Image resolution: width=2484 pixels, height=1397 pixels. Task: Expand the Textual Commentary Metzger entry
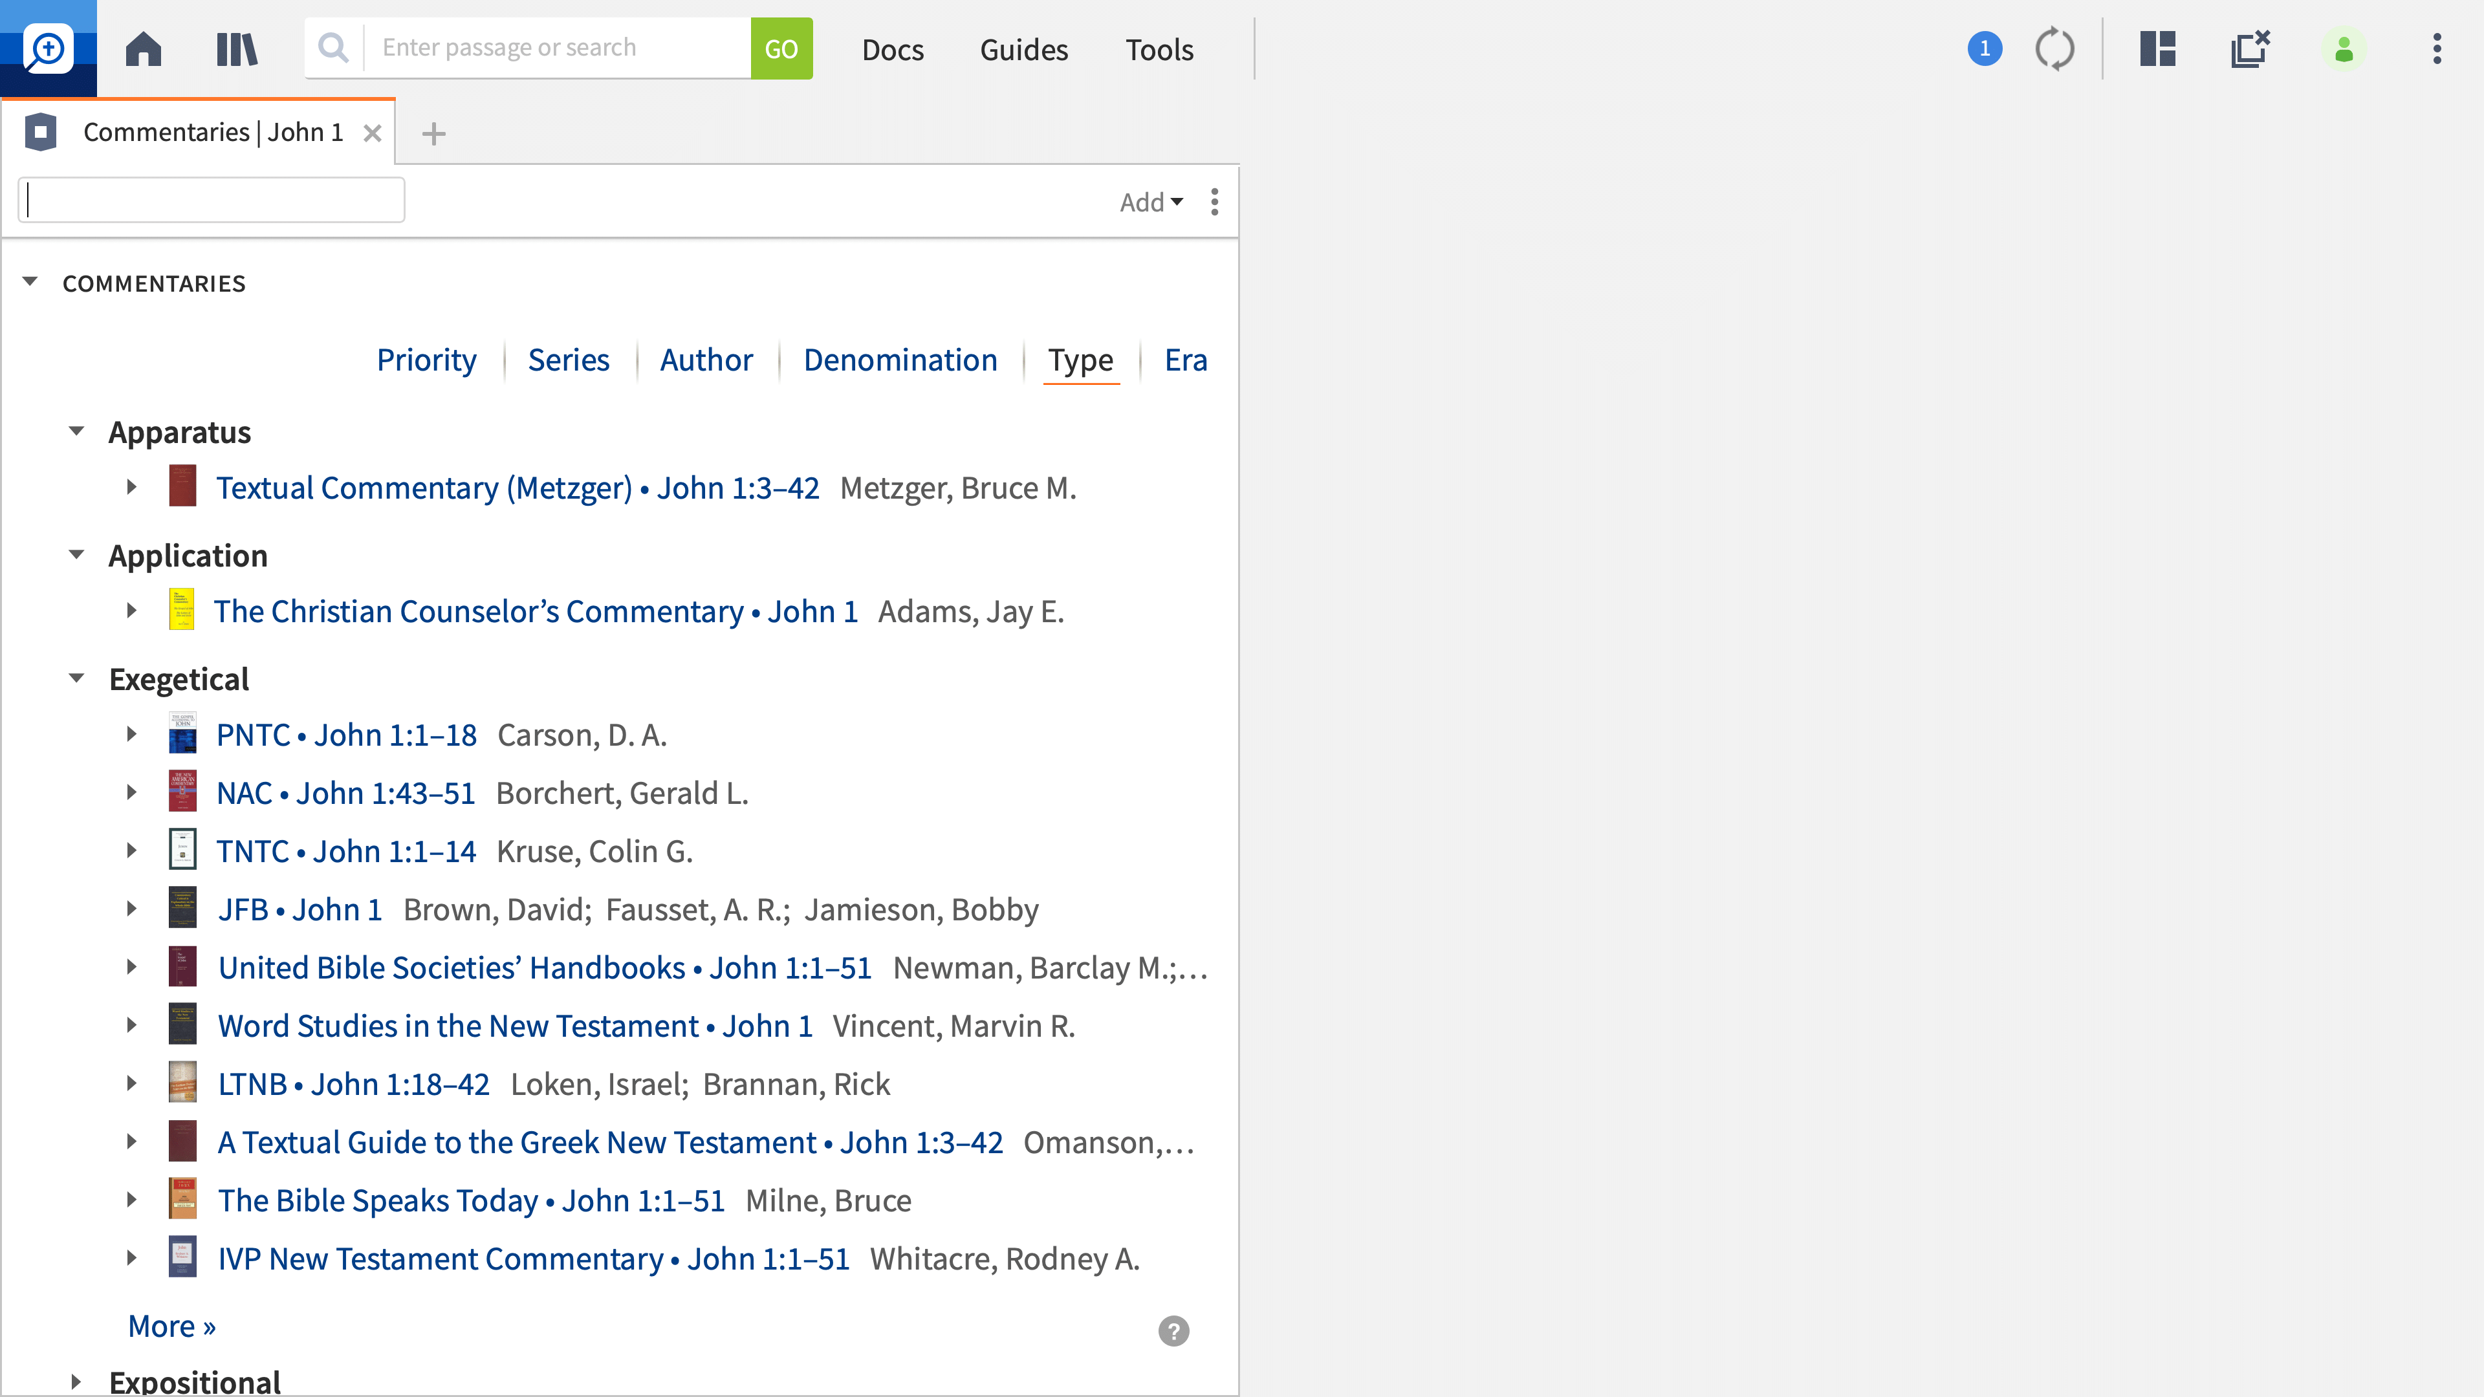tap(132, 487)
